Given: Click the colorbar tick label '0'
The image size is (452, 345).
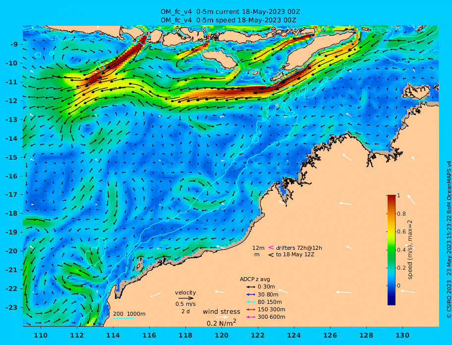Looking at the screenshot, I should point(398,286).
